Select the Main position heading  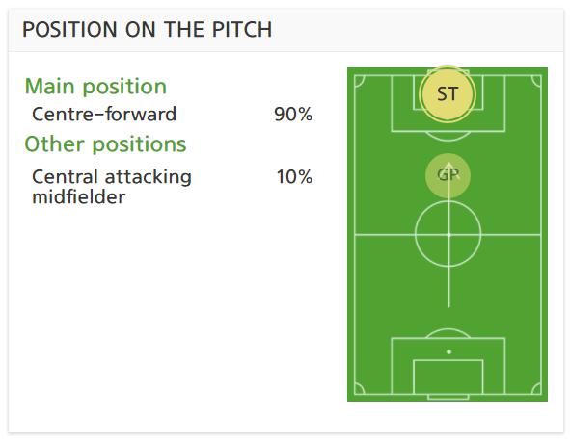coord(95,87)
